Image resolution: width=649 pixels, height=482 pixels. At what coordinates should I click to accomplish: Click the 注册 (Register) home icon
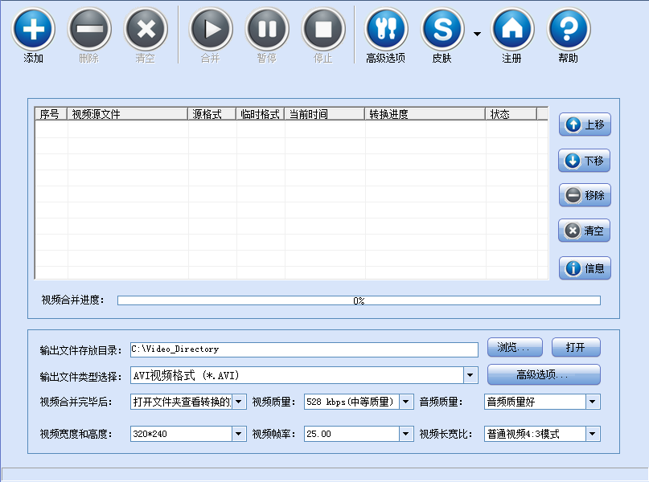click(512, 29)
